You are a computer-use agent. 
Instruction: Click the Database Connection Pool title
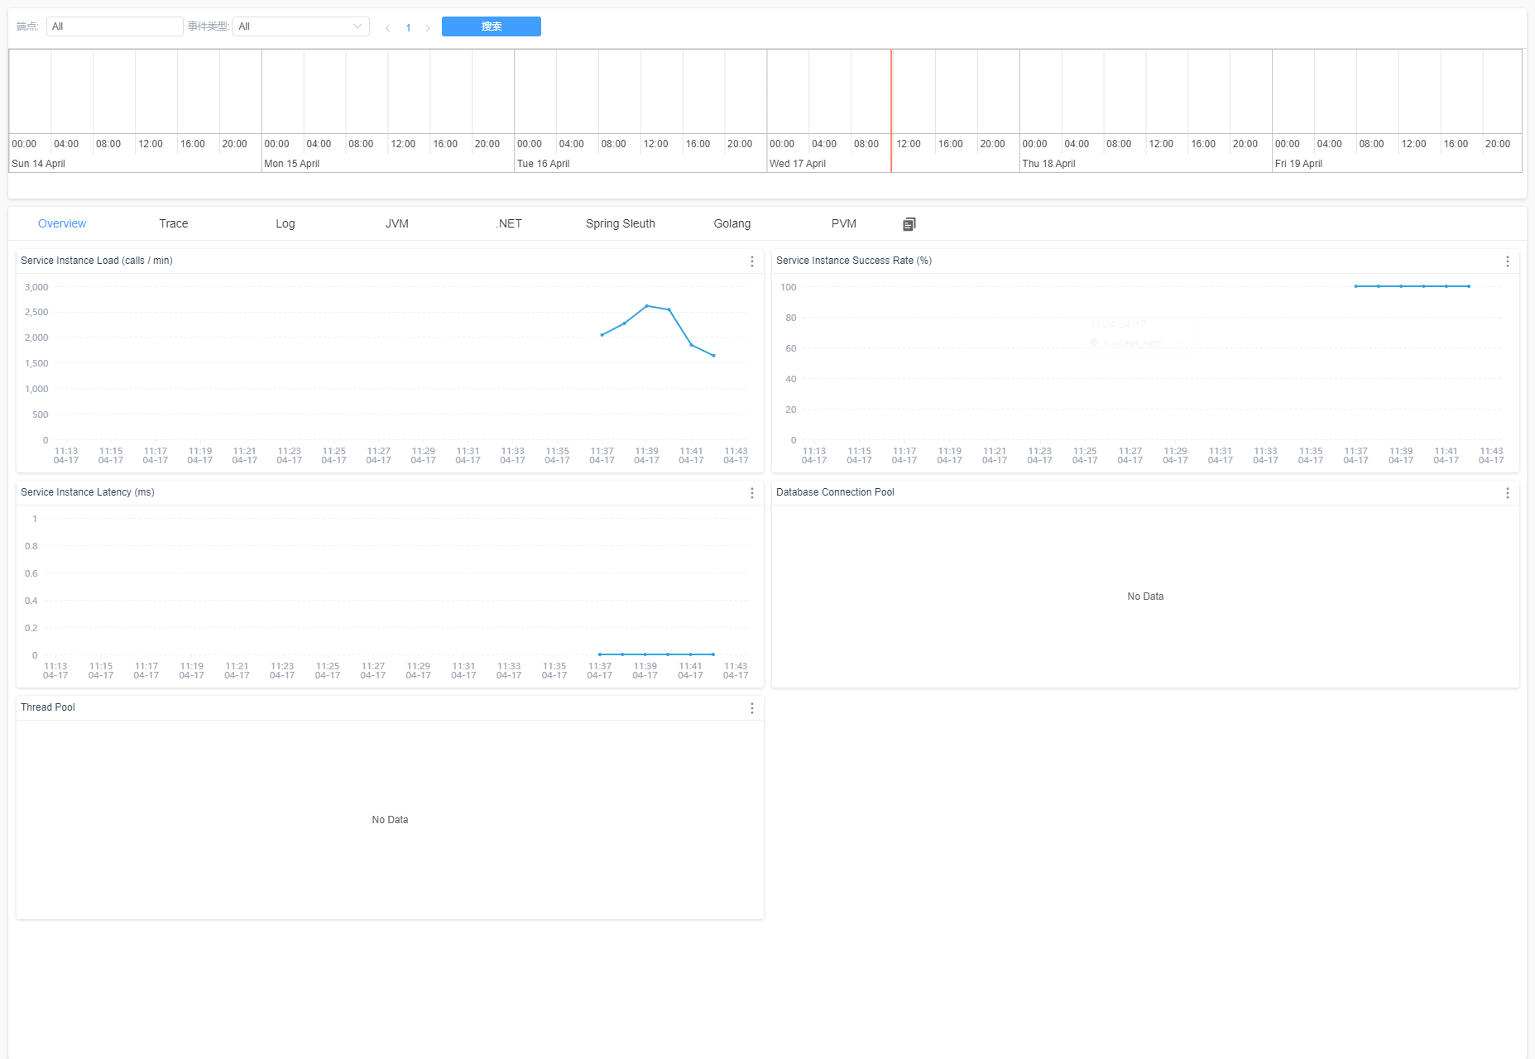coord(835,492)
